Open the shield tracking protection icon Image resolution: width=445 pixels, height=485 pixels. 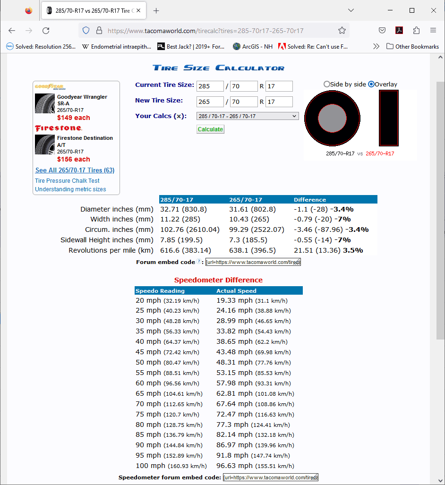pos(86,30)
